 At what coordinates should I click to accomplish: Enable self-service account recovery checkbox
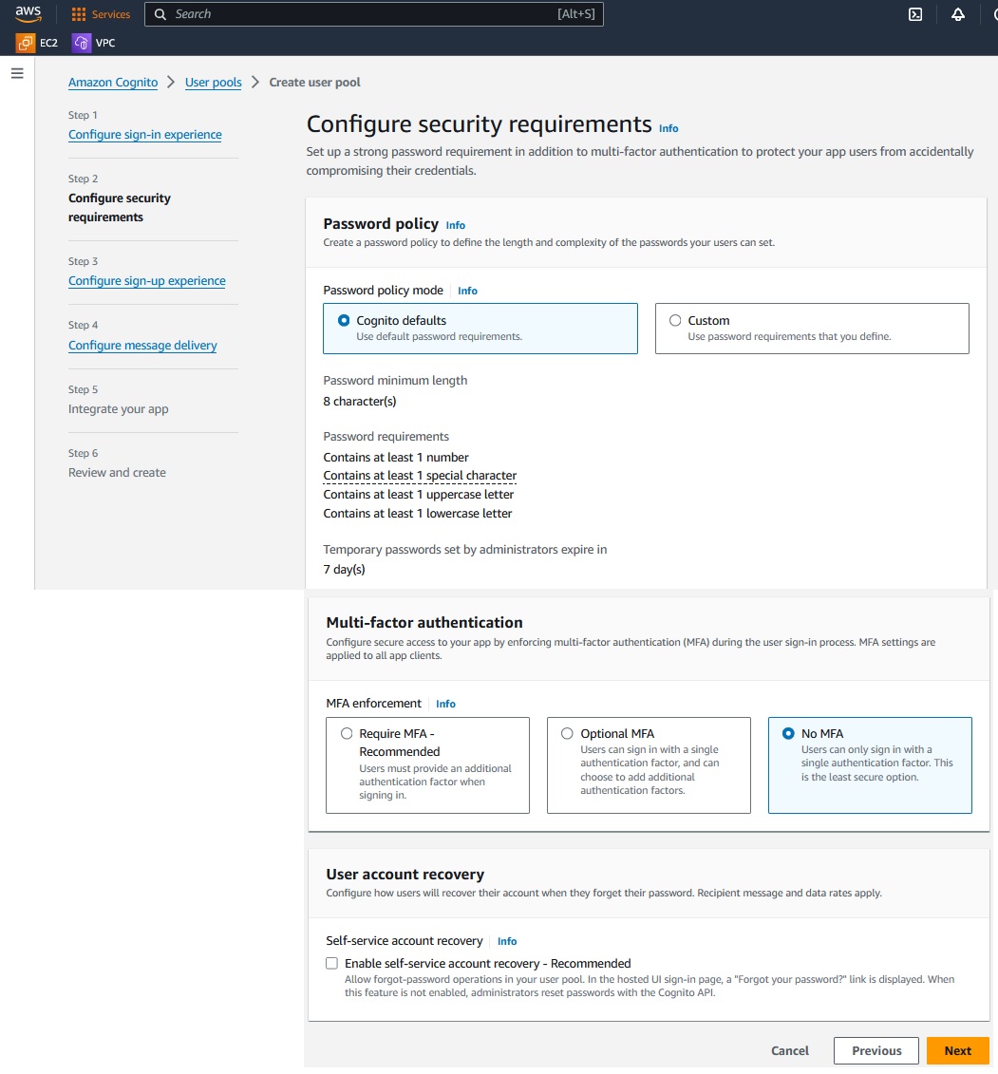[331, 963]
